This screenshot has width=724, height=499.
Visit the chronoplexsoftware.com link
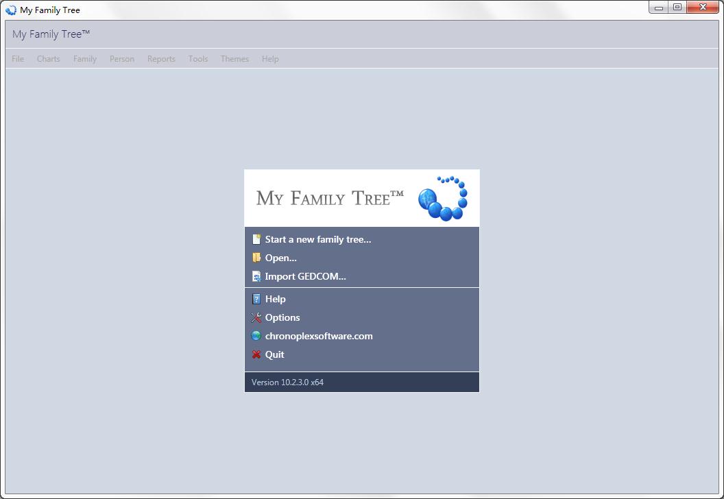coord(319,336)
